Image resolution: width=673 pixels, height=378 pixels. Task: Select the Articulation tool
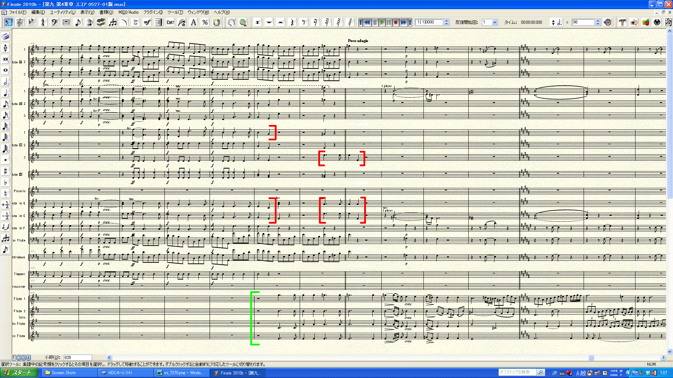(x=136, y=22)
